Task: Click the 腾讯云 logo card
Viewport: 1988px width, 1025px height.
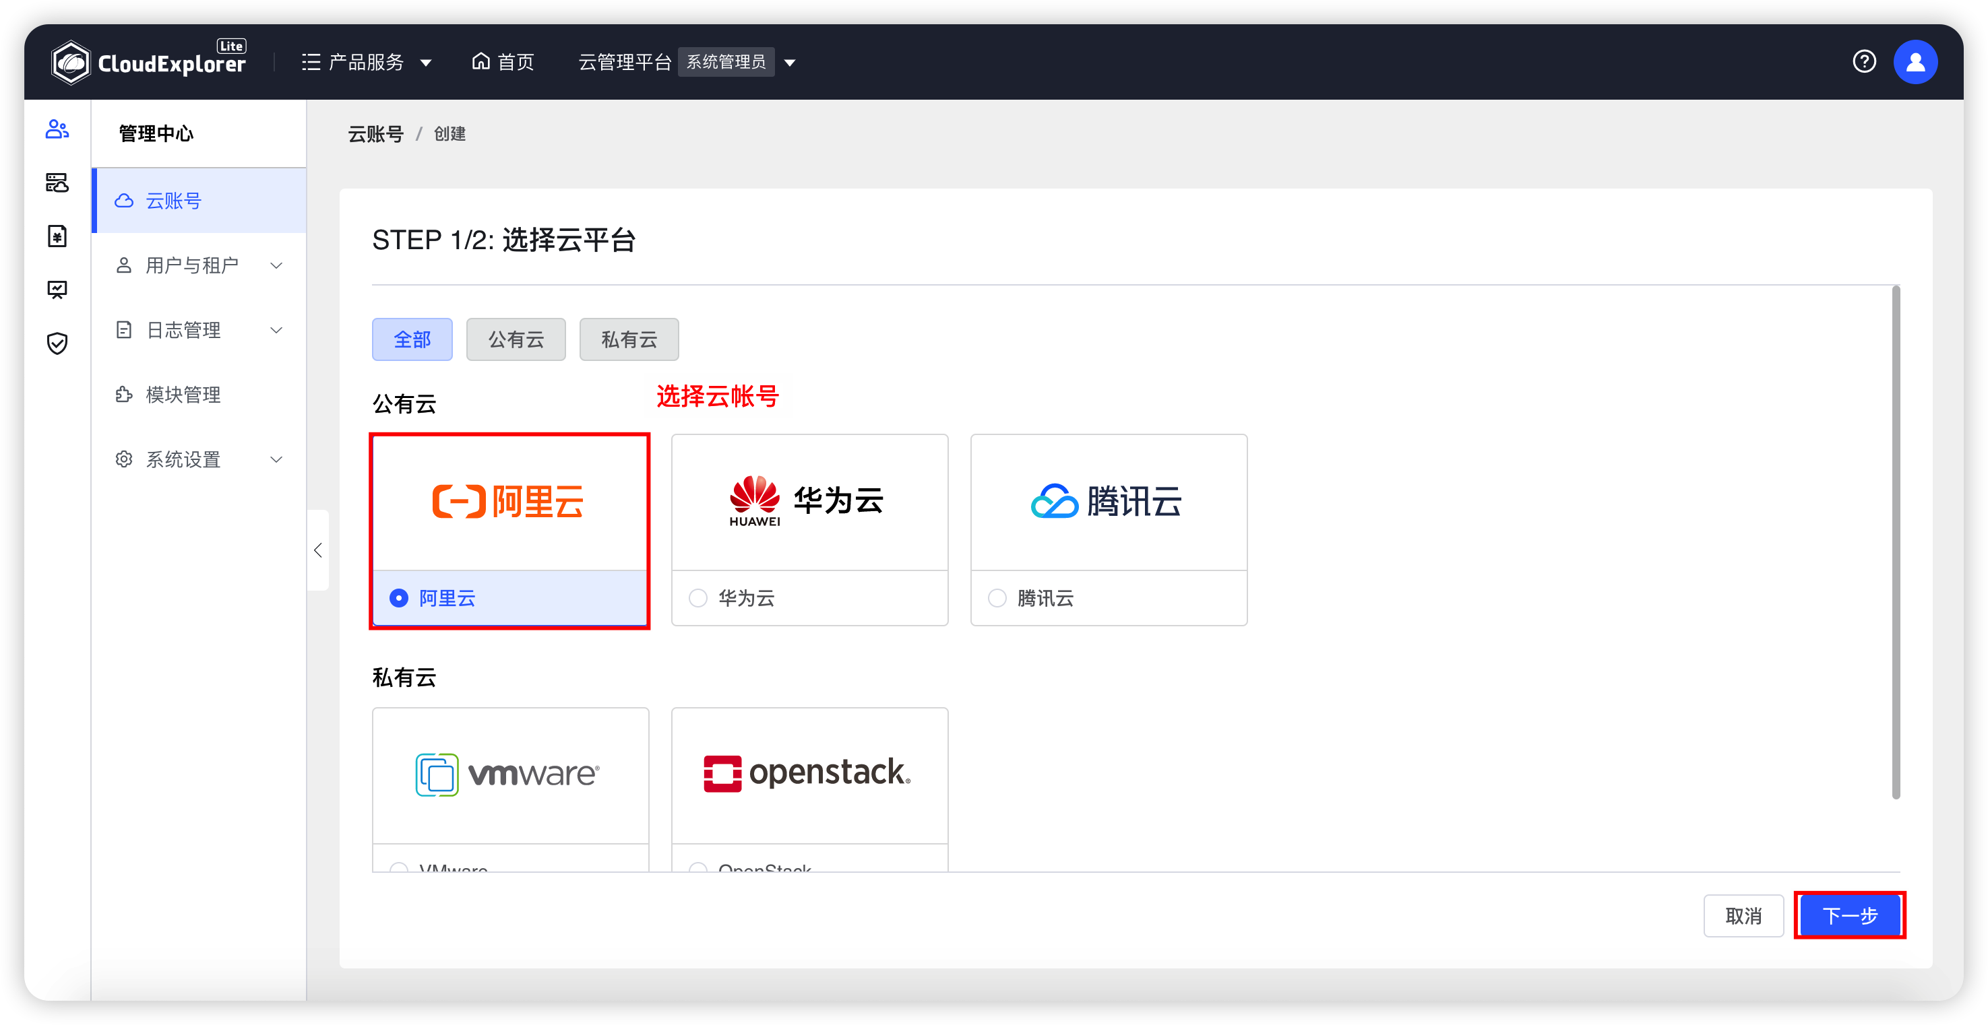Action: [x=1108, y=503]
